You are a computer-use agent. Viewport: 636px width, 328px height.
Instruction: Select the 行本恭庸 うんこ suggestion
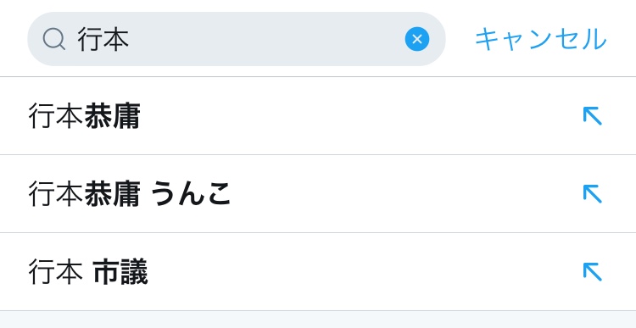coord(318,194)
